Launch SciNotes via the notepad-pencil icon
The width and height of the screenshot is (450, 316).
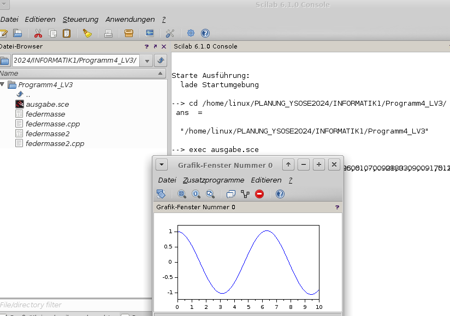[3, 33]
